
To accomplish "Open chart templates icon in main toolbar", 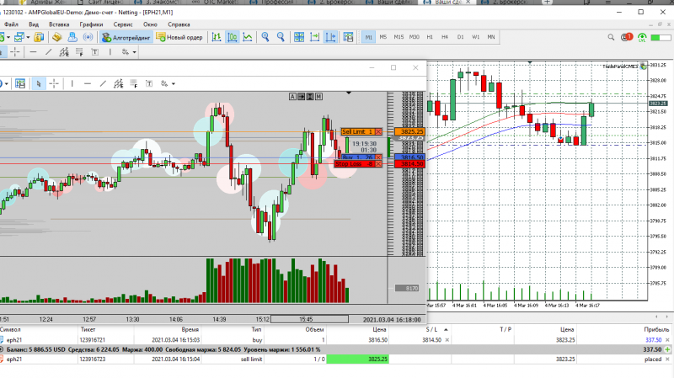I will click(x=348, y=37).
